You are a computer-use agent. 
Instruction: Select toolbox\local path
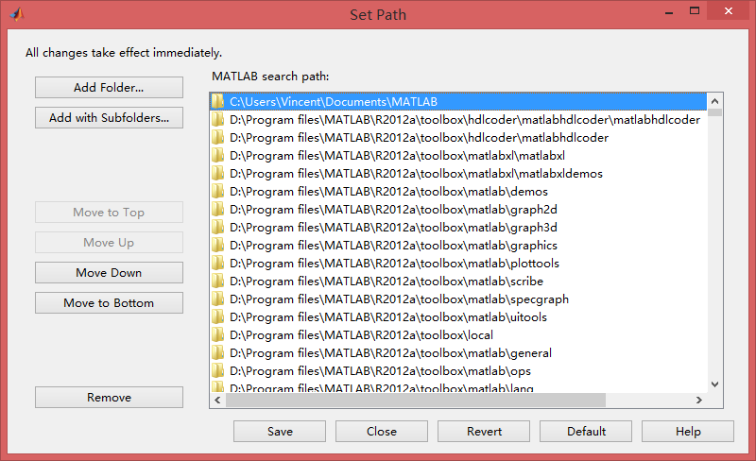coord(458,334)
